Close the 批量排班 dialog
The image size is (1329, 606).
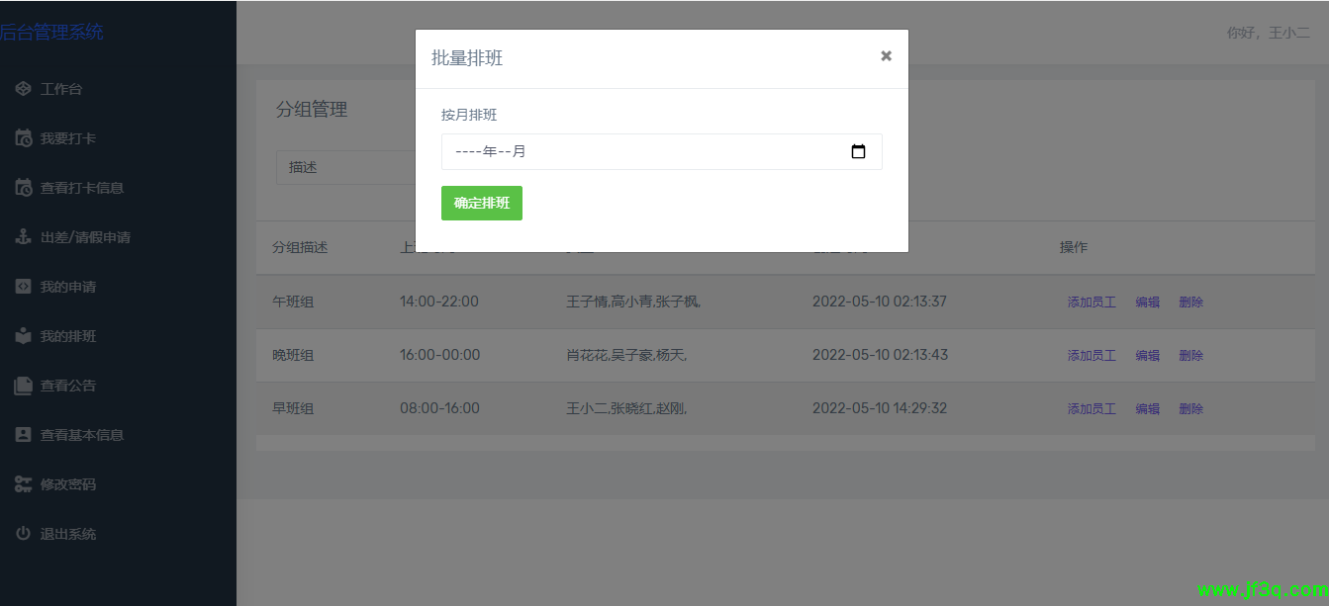[x=886, y=56]
